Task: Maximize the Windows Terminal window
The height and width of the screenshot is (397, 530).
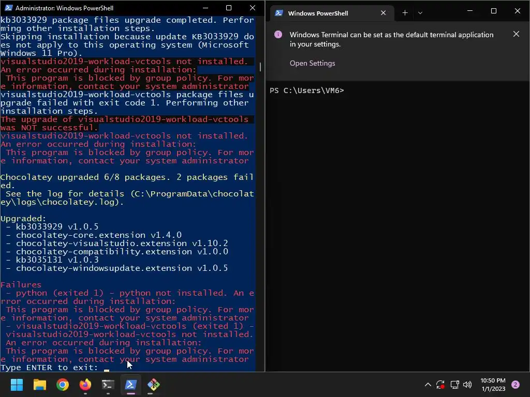Action: (493, 11)
